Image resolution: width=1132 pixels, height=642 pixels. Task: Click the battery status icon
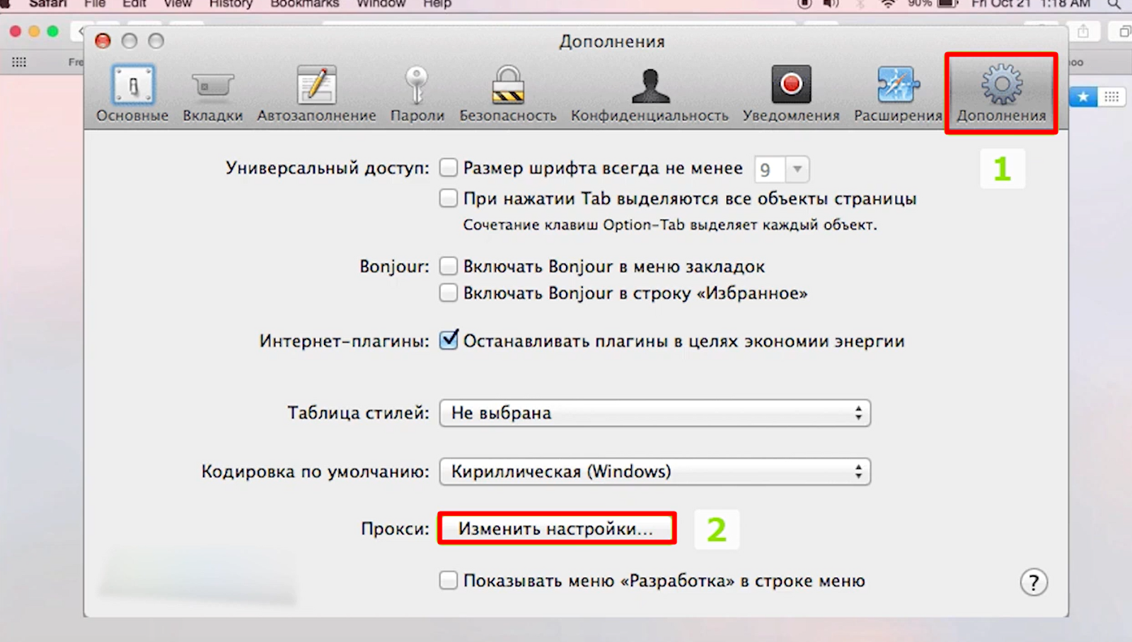pyautogui.click(x=947, y=4)
